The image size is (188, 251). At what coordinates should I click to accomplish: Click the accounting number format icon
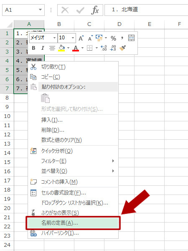tap(99, 38)
